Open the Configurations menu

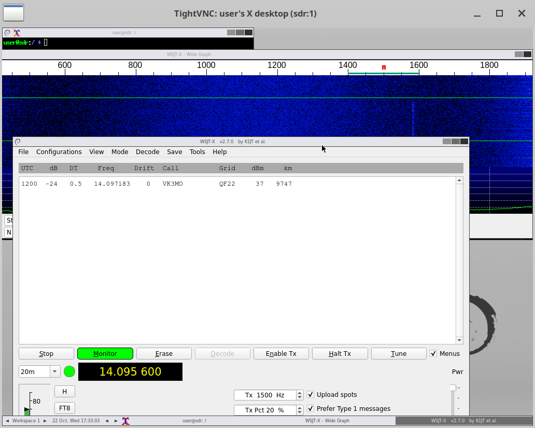(x=59, y=152)
